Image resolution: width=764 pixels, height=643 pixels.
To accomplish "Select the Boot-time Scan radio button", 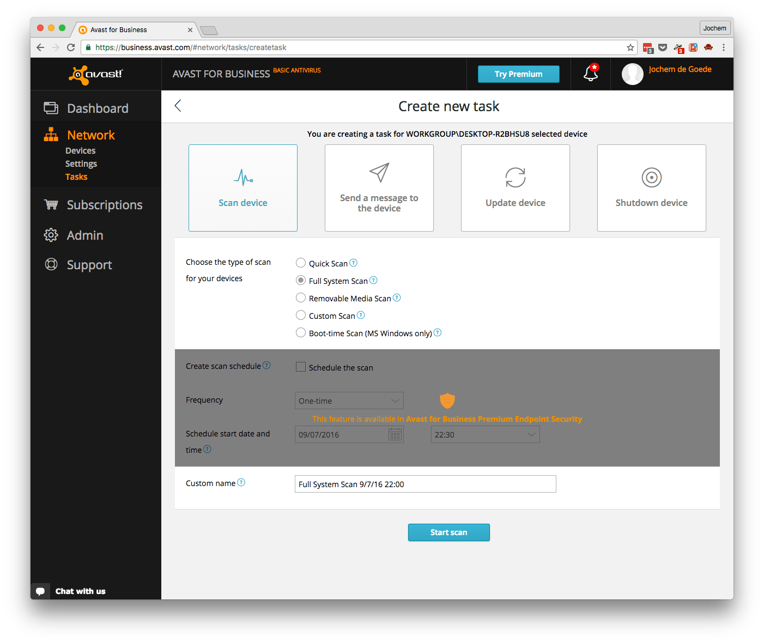I will point(301,332).
